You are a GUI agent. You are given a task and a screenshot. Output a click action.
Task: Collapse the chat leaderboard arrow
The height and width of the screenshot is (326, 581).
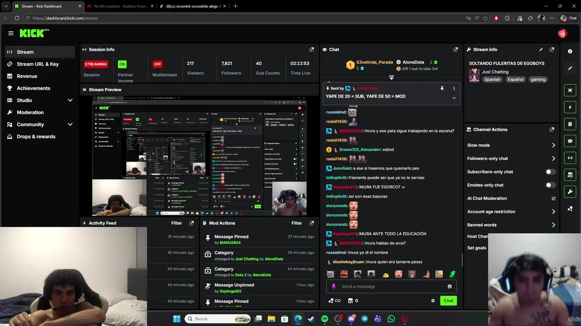point(391,78)
